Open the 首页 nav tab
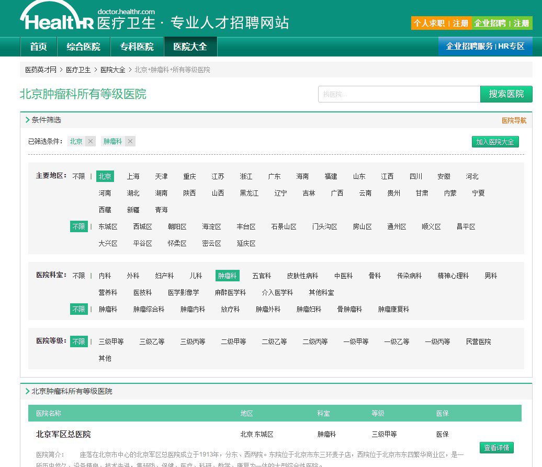This screenshot has width=542, height=467. point(38,47)
